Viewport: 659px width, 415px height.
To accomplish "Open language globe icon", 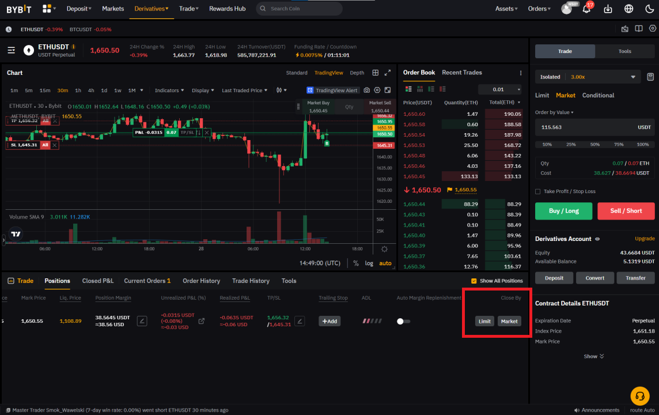I will [x=628, y=9].
